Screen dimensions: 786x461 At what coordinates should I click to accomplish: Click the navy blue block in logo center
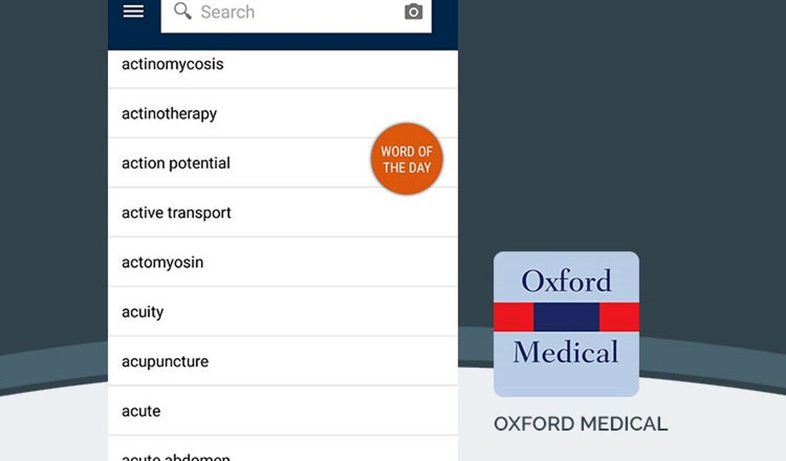567,317
